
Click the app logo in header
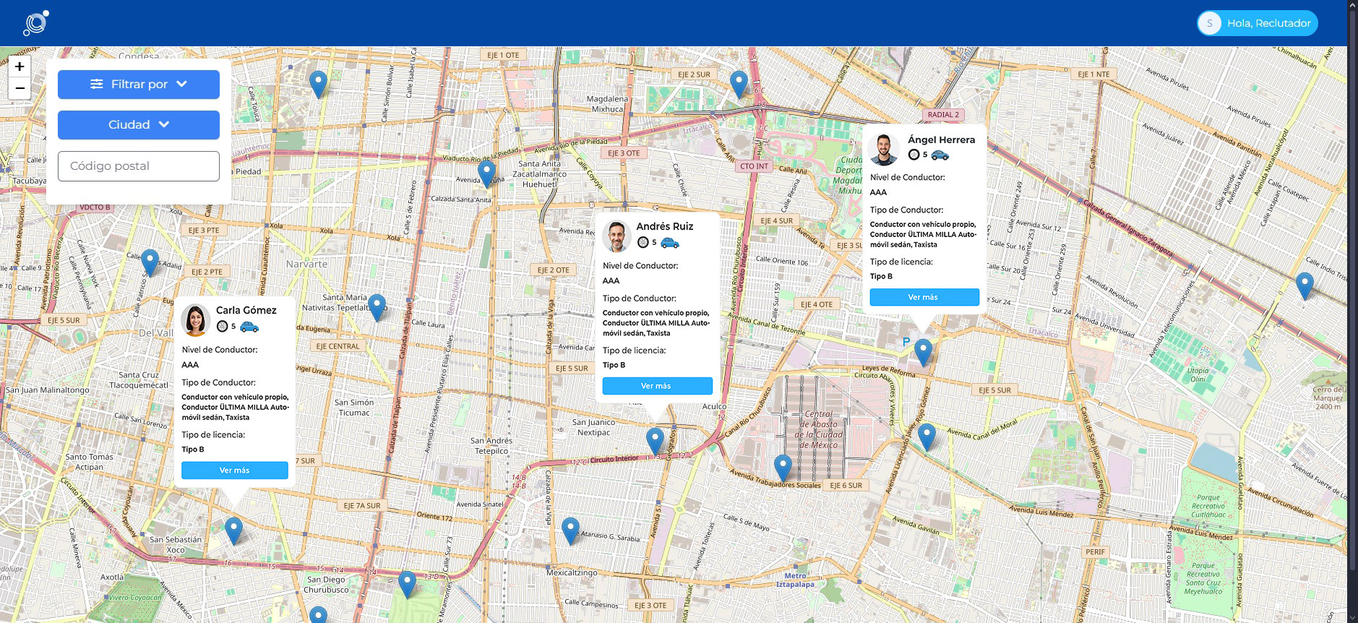click(x=35, y=23)
